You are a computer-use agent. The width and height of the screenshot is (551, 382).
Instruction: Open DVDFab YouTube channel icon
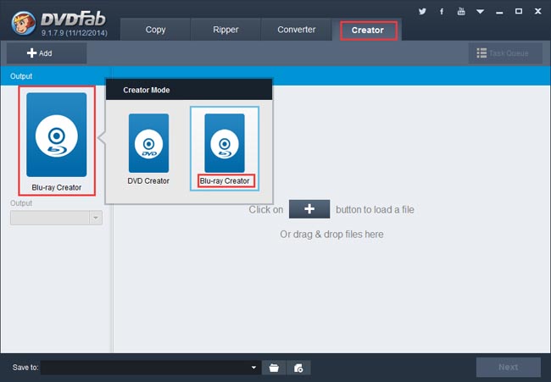coord(461,11)
